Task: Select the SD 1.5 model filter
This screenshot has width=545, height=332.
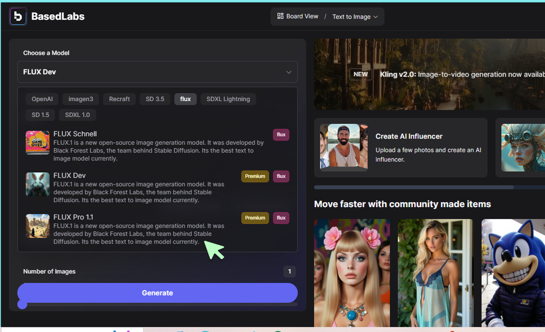Action: (x=40, y=115)
